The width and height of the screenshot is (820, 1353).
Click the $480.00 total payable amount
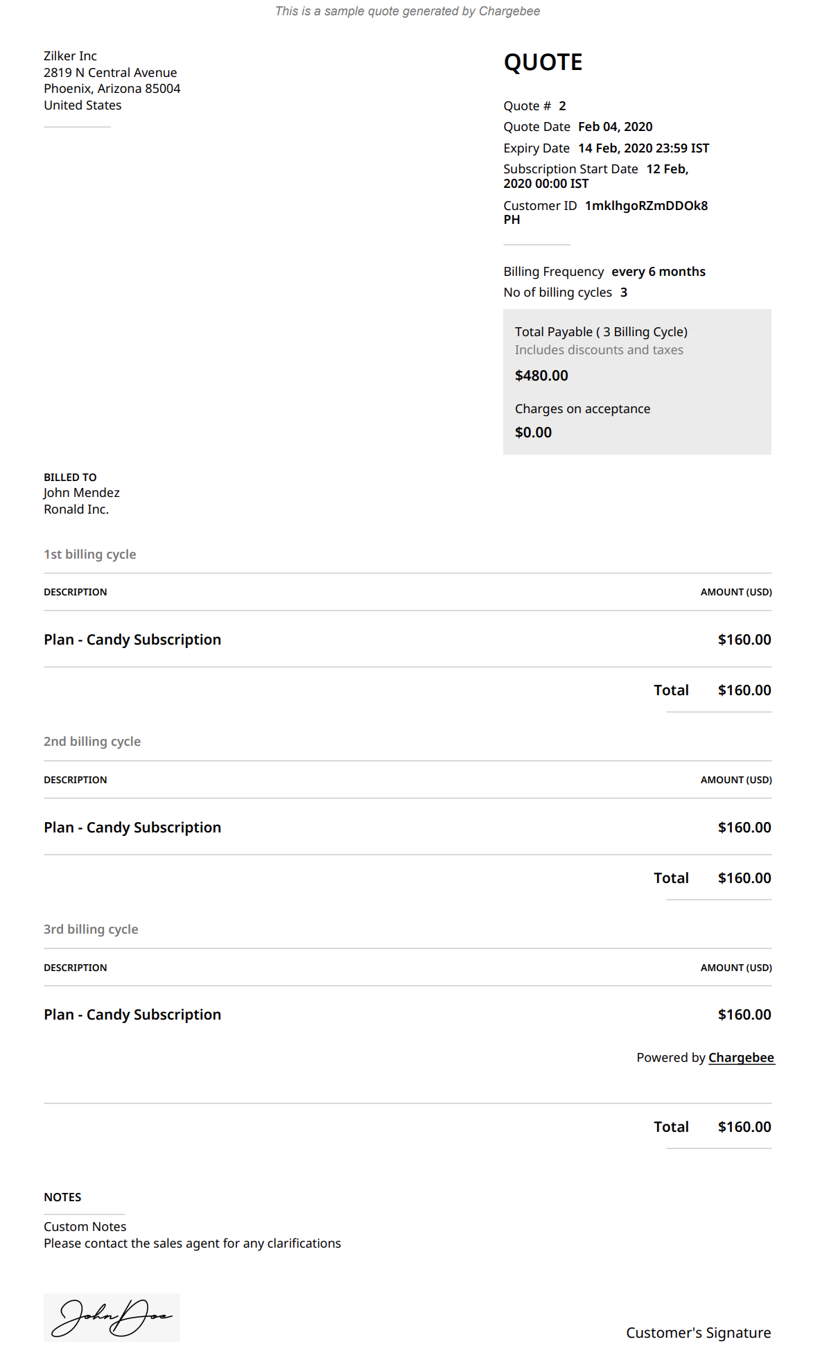point(541,376)
